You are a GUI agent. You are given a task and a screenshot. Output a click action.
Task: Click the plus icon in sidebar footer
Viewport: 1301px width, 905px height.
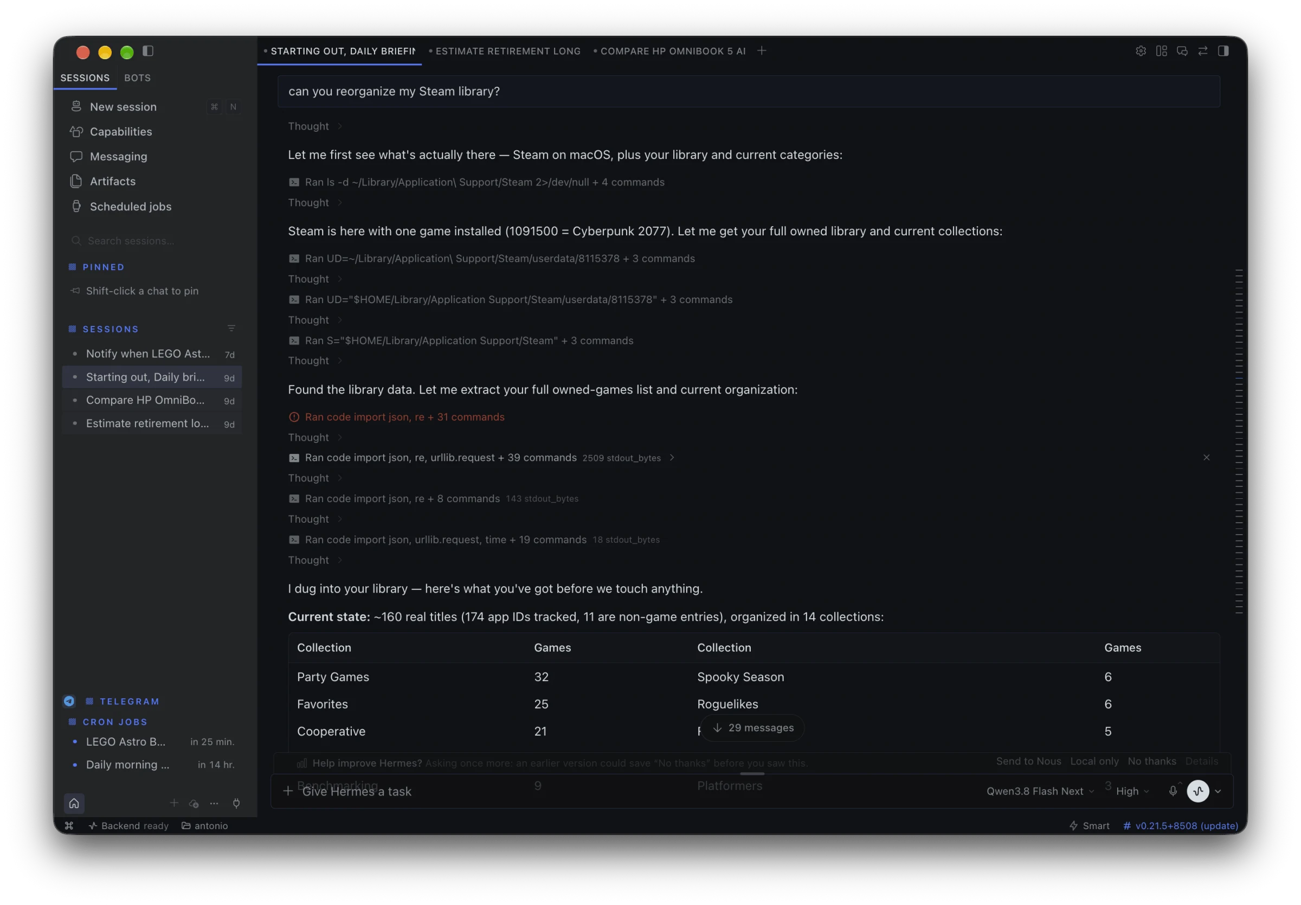pos(174,803)
